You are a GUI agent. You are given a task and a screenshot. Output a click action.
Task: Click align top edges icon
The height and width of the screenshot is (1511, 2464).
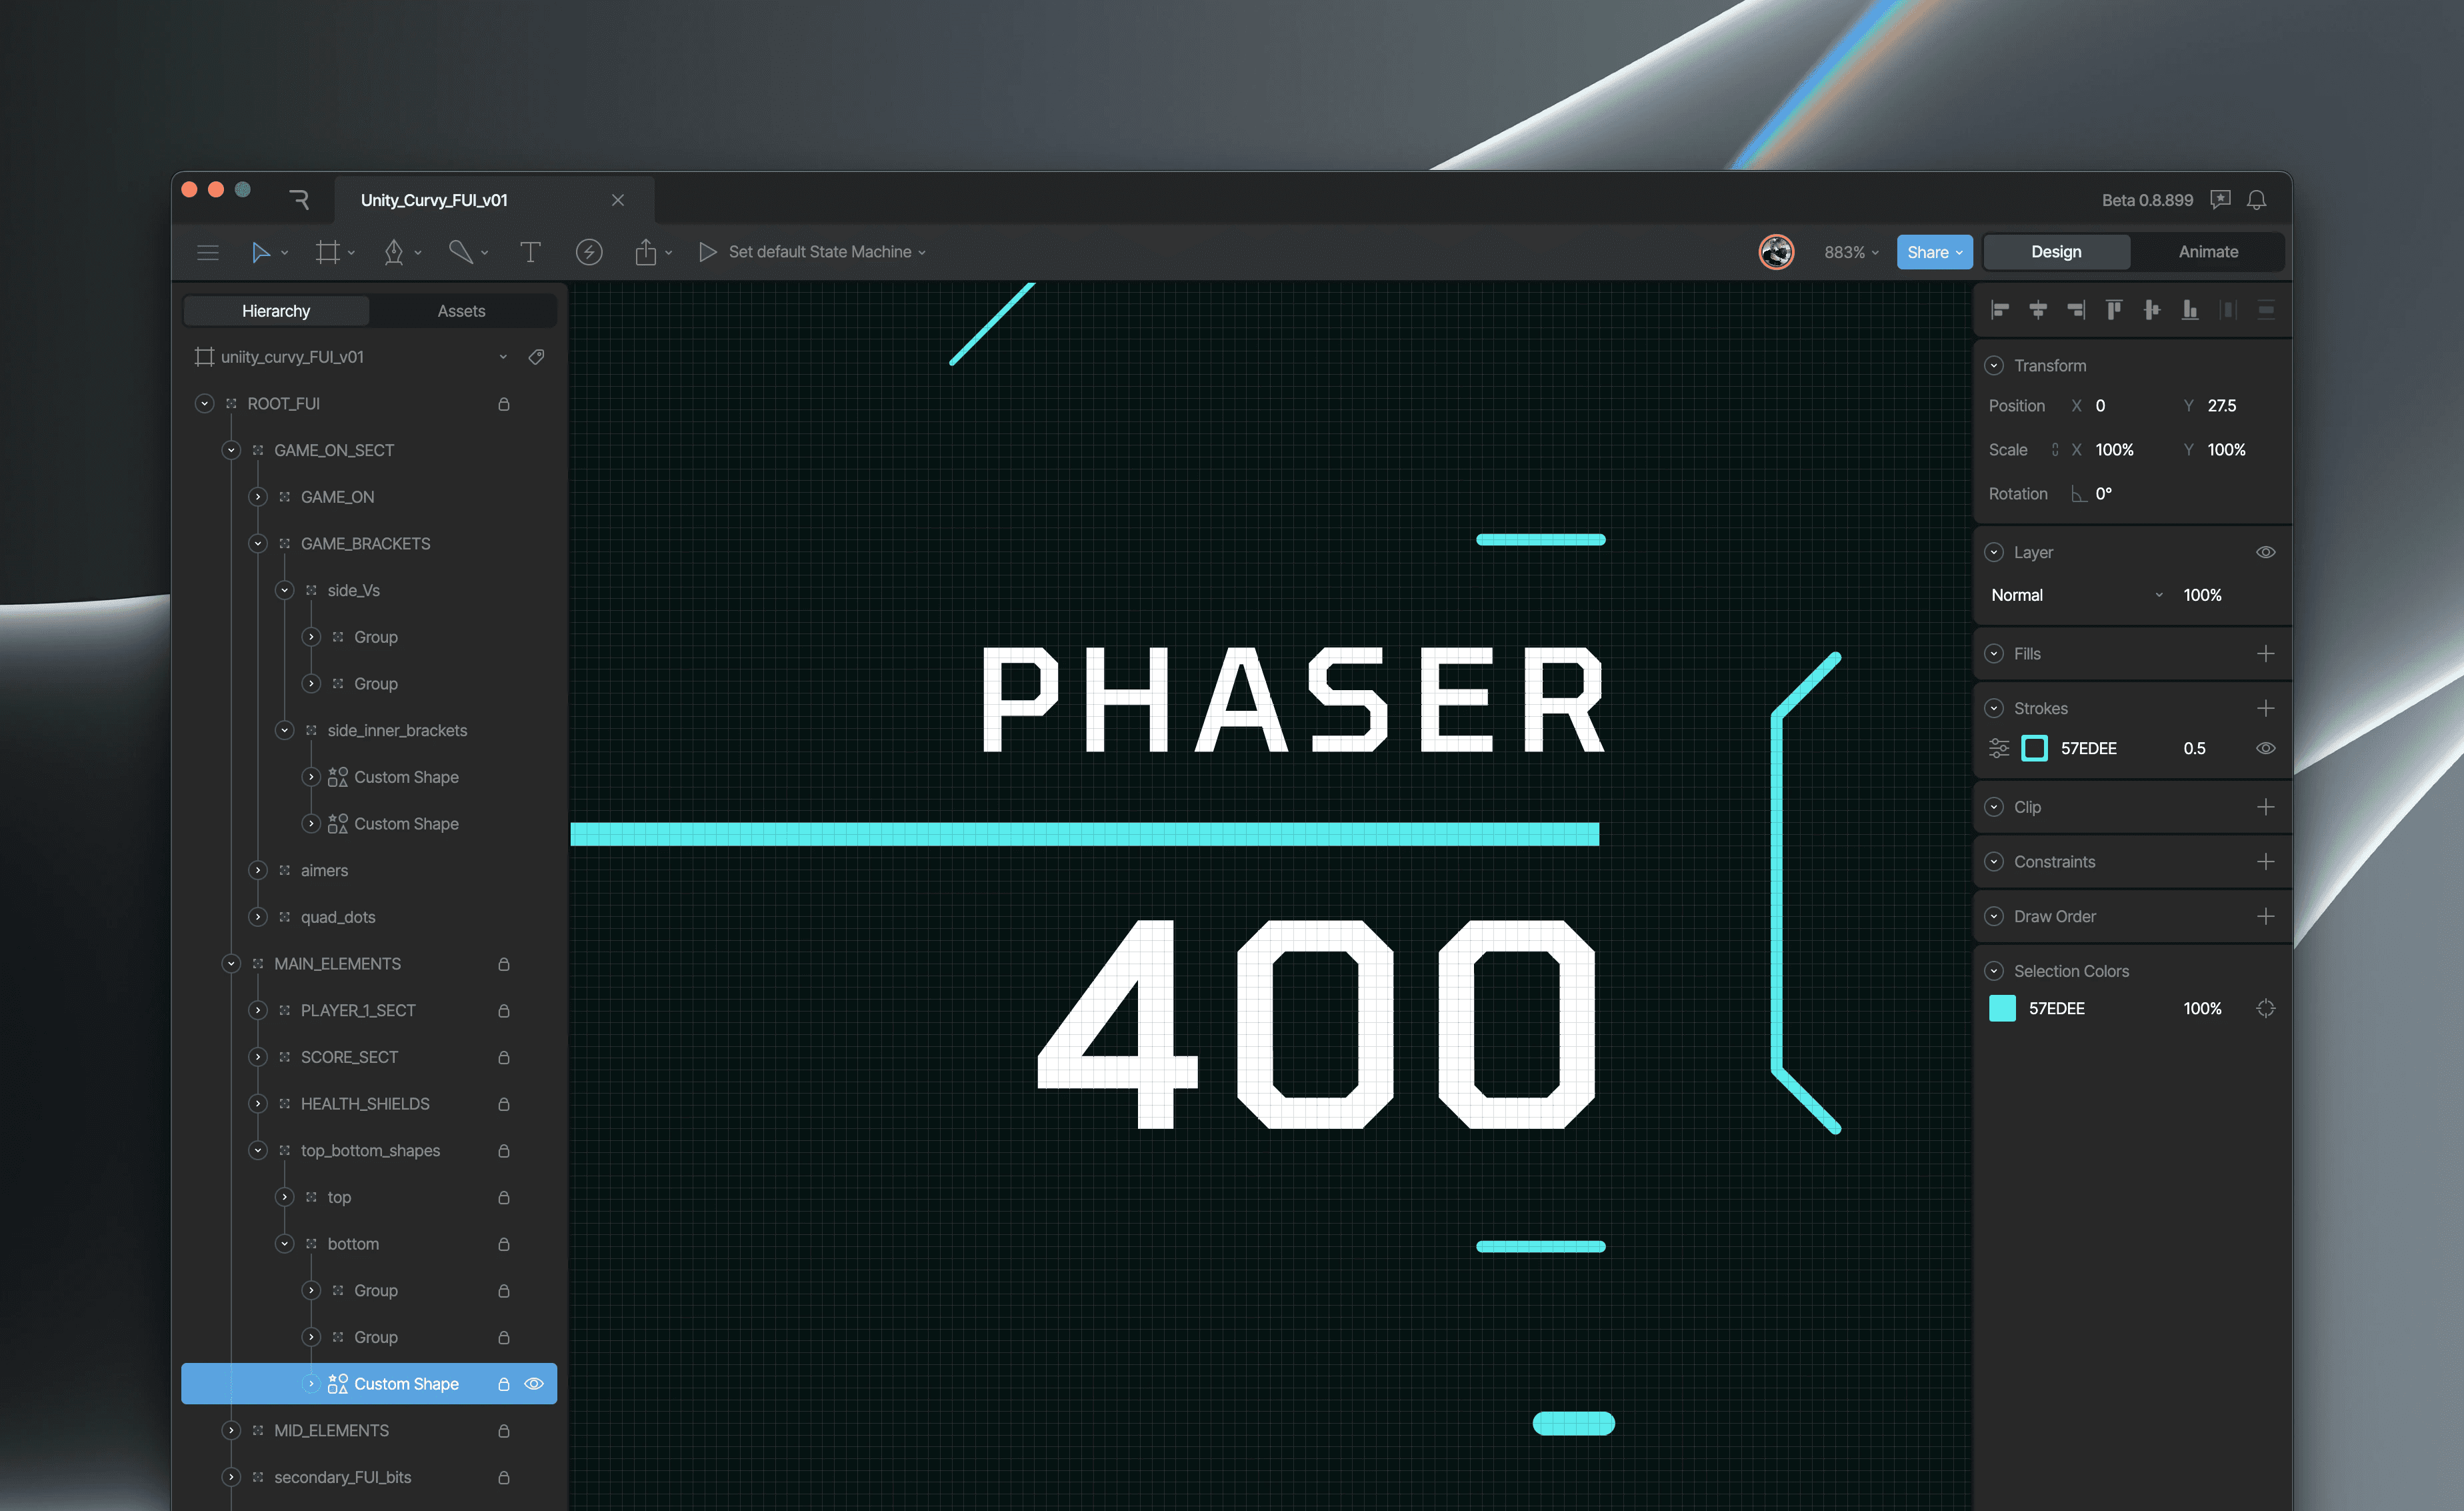pos(2114,310)
